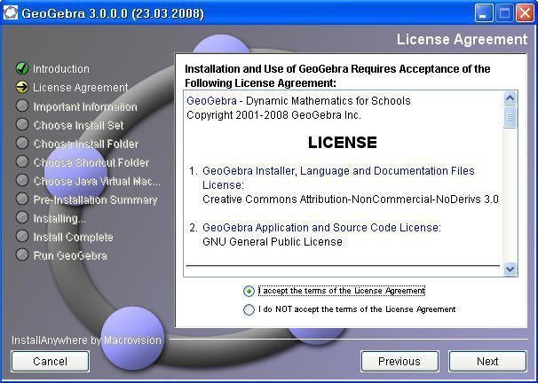Click the license scroll down arrow
Image resolution: width=538 pixels, height=383 pixels.
510,270
